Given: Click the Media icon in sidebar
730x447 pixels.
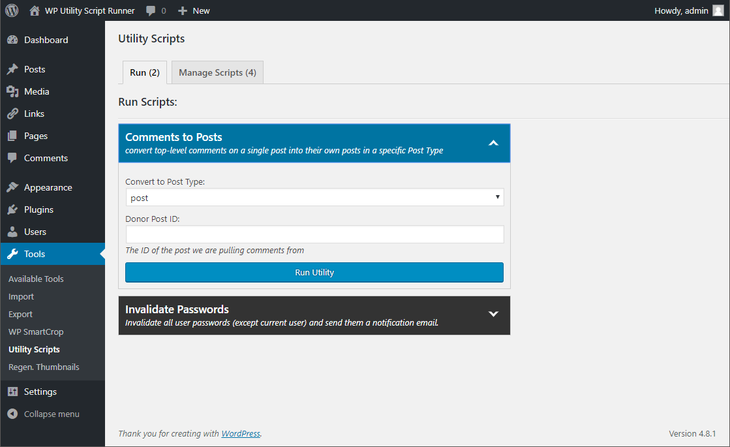Looking at the screenshot, I should (x=12, y=92).
